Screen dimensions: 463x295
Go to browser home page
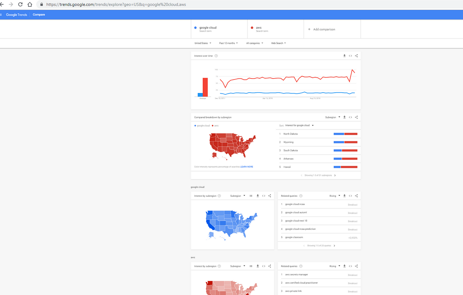(30, 5)
